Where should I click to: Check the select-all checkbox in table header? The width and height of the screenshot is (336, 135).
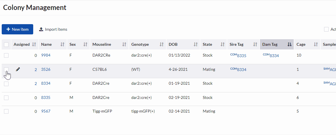point(6,44)
